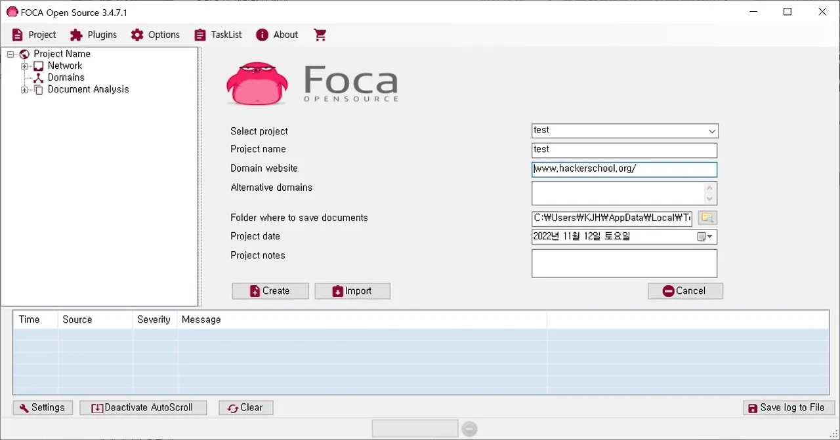This screenshot has width=840, height=440.
Task: Click the documents folder path field
Action: tap(612, 218)
